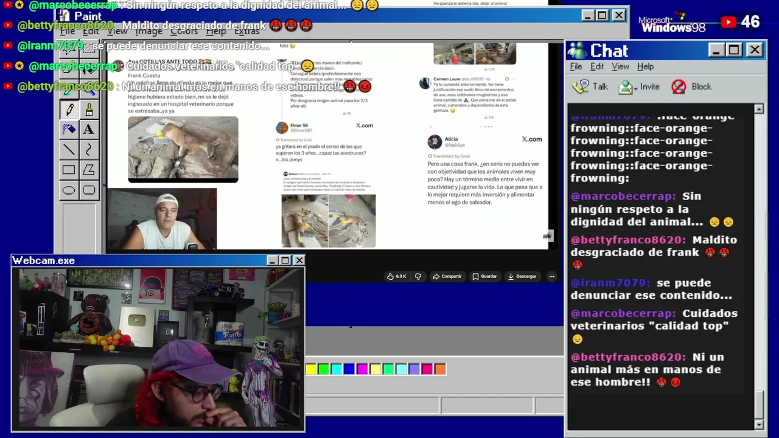
Task: Click the Webcam.exe video feed
Action: [x=158, y=348]
